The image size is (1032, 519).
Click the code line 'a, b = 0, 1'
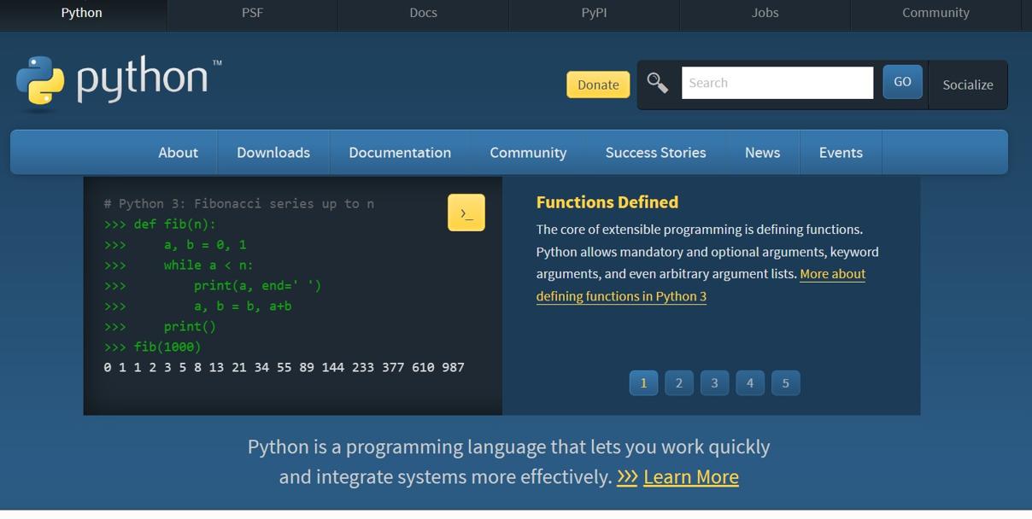tap(205, 245)
